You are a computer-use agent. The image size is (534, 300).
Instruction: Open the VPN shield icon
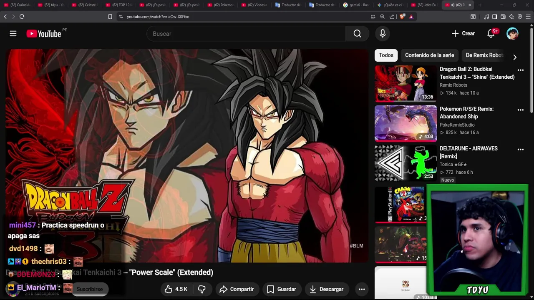520,17
